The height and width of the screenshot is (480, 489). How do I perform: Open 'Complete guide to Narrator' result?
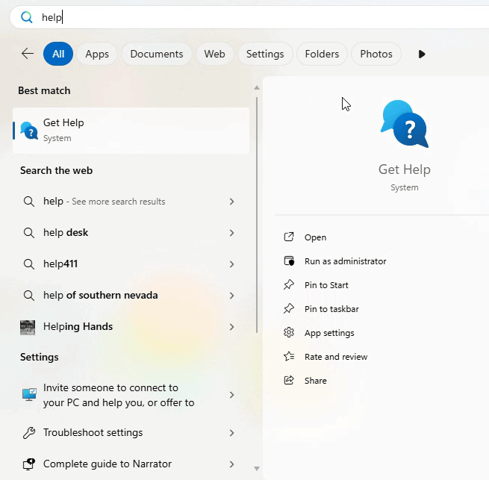click(x=131, y=464)
